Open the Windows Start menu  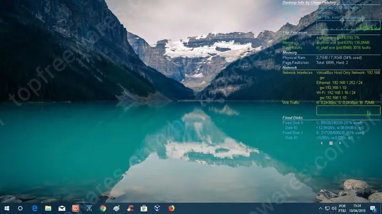pyautogui.click(x=6, y=208)
